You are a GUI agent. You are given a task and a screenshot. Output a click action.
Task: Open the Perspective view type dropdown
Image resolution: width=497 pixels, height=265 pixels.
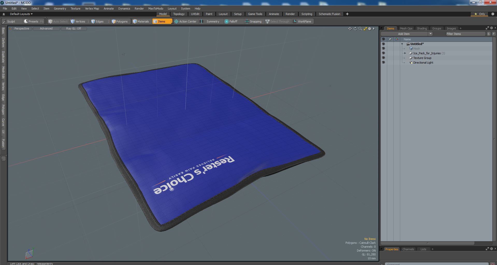pos(22,29)
